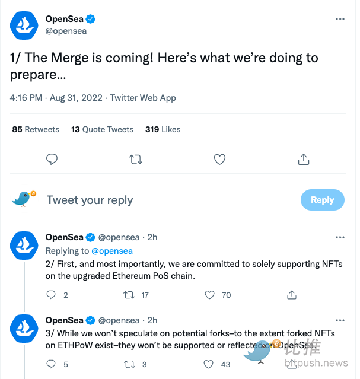
Task: Share the 2/ tweet
Action: click(292, 295)
